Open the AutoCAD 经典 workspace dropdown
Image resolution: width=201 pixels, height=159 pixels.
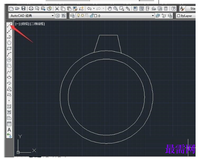coord(31,16)
